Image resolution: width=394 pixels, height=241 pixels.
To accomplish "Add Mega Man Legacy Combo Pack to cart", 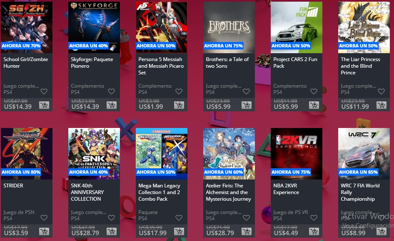I will pyautogui.click(x=179, y=231).
